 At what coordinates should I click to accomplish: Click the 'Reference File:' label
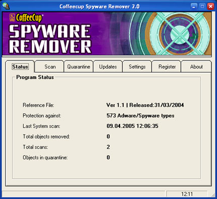pyautogui.click(x=38, y=105)
